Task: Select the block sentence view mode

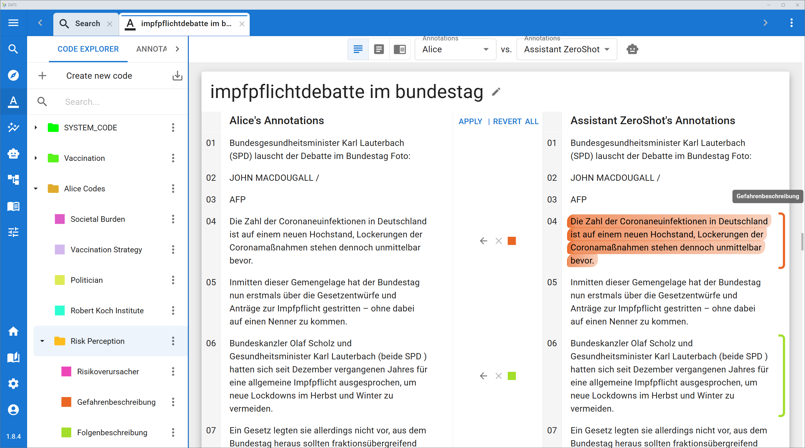Action: 379,49
